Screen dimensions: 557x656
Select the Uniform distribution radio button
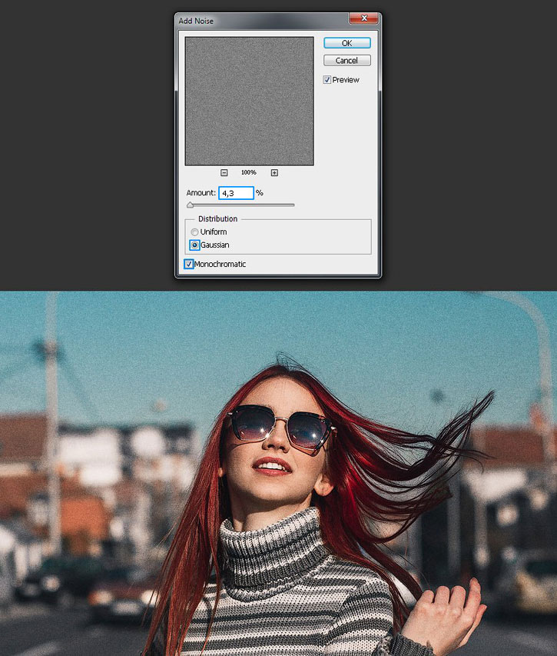coord(194,231)
